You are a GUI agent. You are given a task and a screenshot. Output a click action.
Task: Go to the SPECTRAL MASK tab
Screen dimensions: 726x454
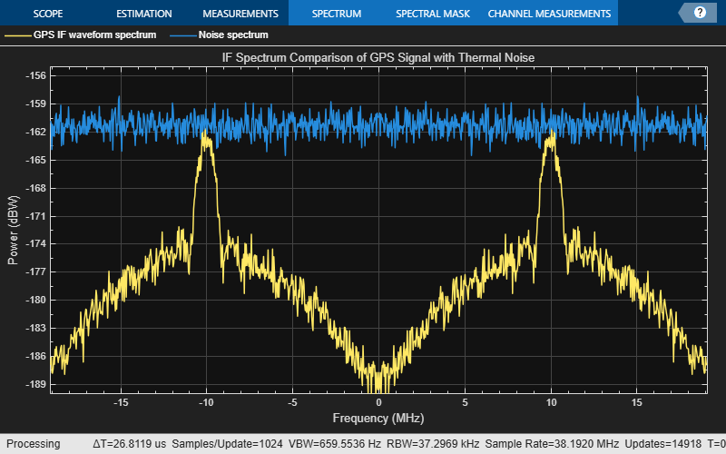tap(433, 14)
